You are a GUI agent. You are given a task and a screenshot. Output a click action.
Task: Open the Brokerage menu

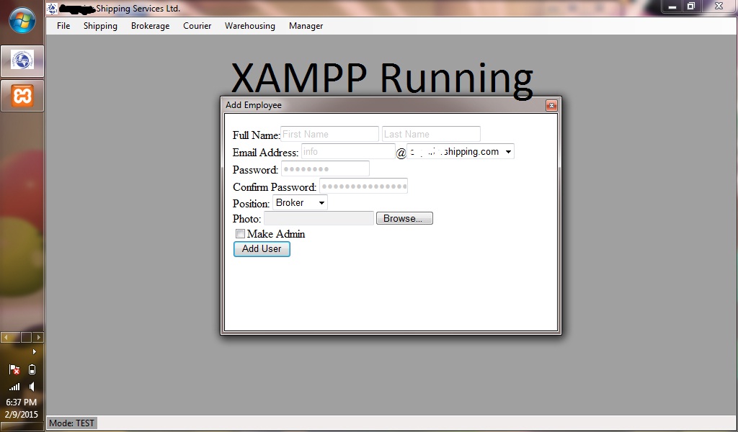[x=150, y=26]
